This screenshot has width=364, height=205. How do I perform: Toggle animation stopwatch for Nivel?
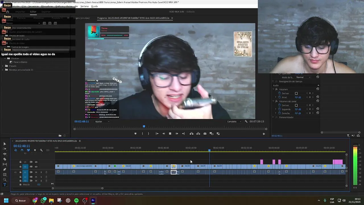[280, 97]
